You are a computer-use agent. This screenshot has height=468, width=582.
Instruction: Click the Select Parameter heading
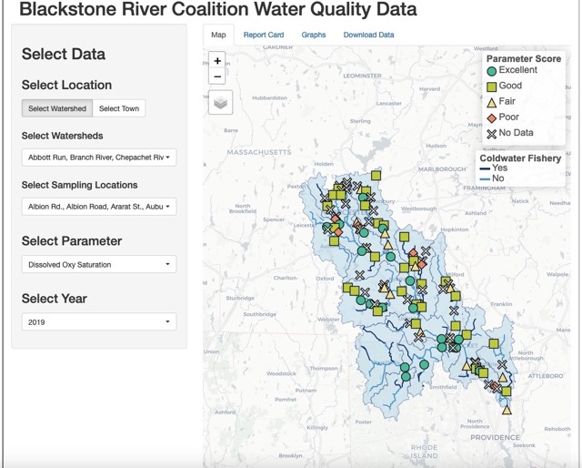tap(72, 241)
